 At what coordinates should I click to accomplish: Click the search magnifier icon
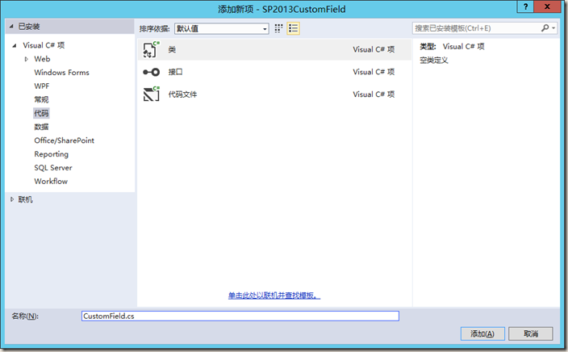coord(545,28)
